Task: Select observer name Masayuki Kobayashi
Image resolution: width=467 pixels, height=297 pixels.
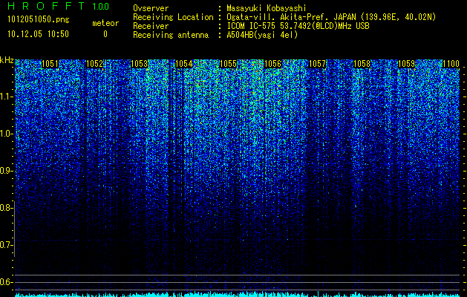Action: (x=267, y=8)
